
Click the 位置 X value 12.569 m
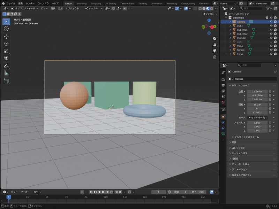(257, 92)
